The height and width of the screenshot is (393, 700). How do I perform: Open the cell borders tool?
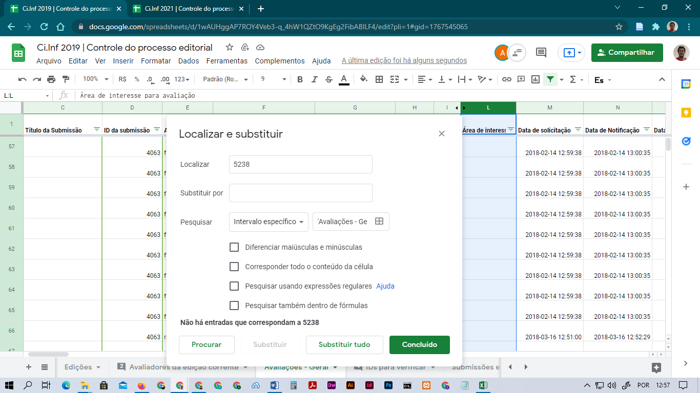click(x=379, y=79)
